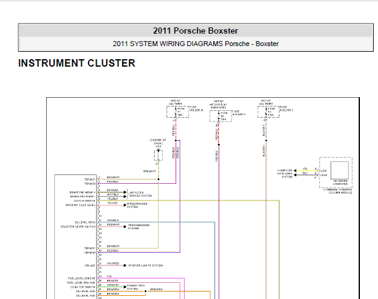Click 'TERM 30' label at pin 18

(x=90, y=252)
